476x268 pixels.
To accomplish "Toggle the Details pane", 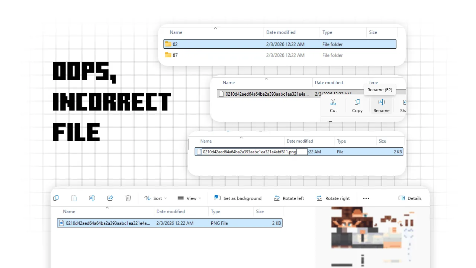I will pyautogui.click(x=410, y=198).
